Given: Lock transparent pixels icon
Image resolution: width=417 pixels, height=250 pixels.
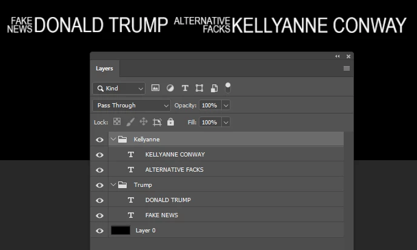Looking at the screenshot, I should 117,122.
